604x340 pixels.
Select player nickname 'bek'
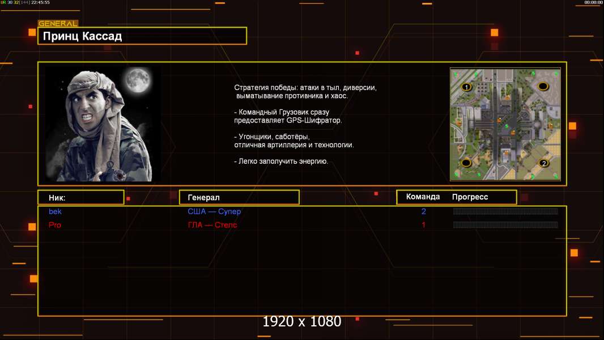pos(55,211)
